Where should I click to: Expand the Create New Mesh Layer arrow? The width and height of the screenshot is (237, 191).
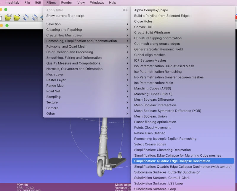click(127, 35)
